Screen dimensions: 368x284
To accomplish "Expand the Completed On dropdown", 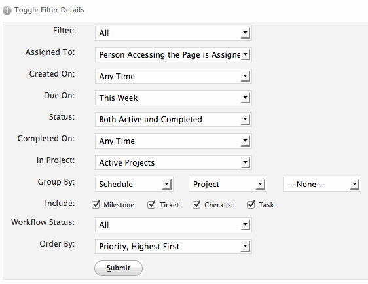I will (174, 141).
